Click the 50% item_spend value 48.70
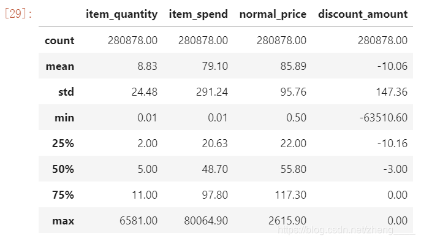 pyautogui.click(x=215, y=169)
